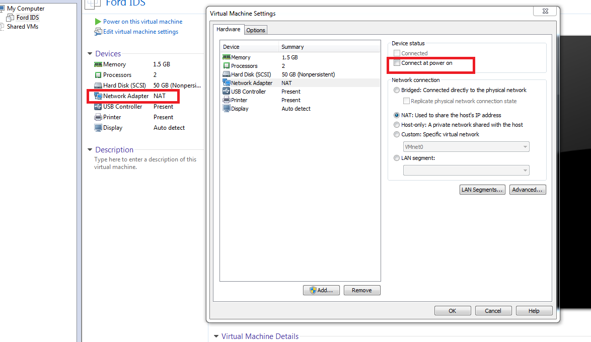591x342 pixels.
Task: Click the Printer icon in the Hardware list
Action: [226, 100]
